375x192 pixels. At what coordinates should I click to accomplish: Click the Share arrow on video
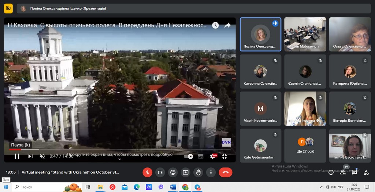(227, 25)
